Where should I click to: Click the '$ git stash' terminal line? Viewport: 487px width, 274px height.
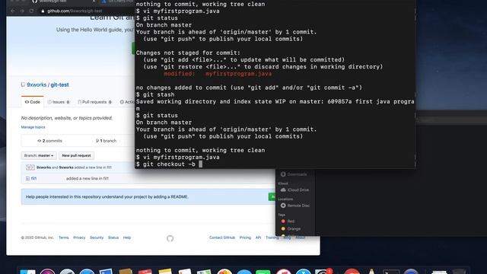pos(155,94)
